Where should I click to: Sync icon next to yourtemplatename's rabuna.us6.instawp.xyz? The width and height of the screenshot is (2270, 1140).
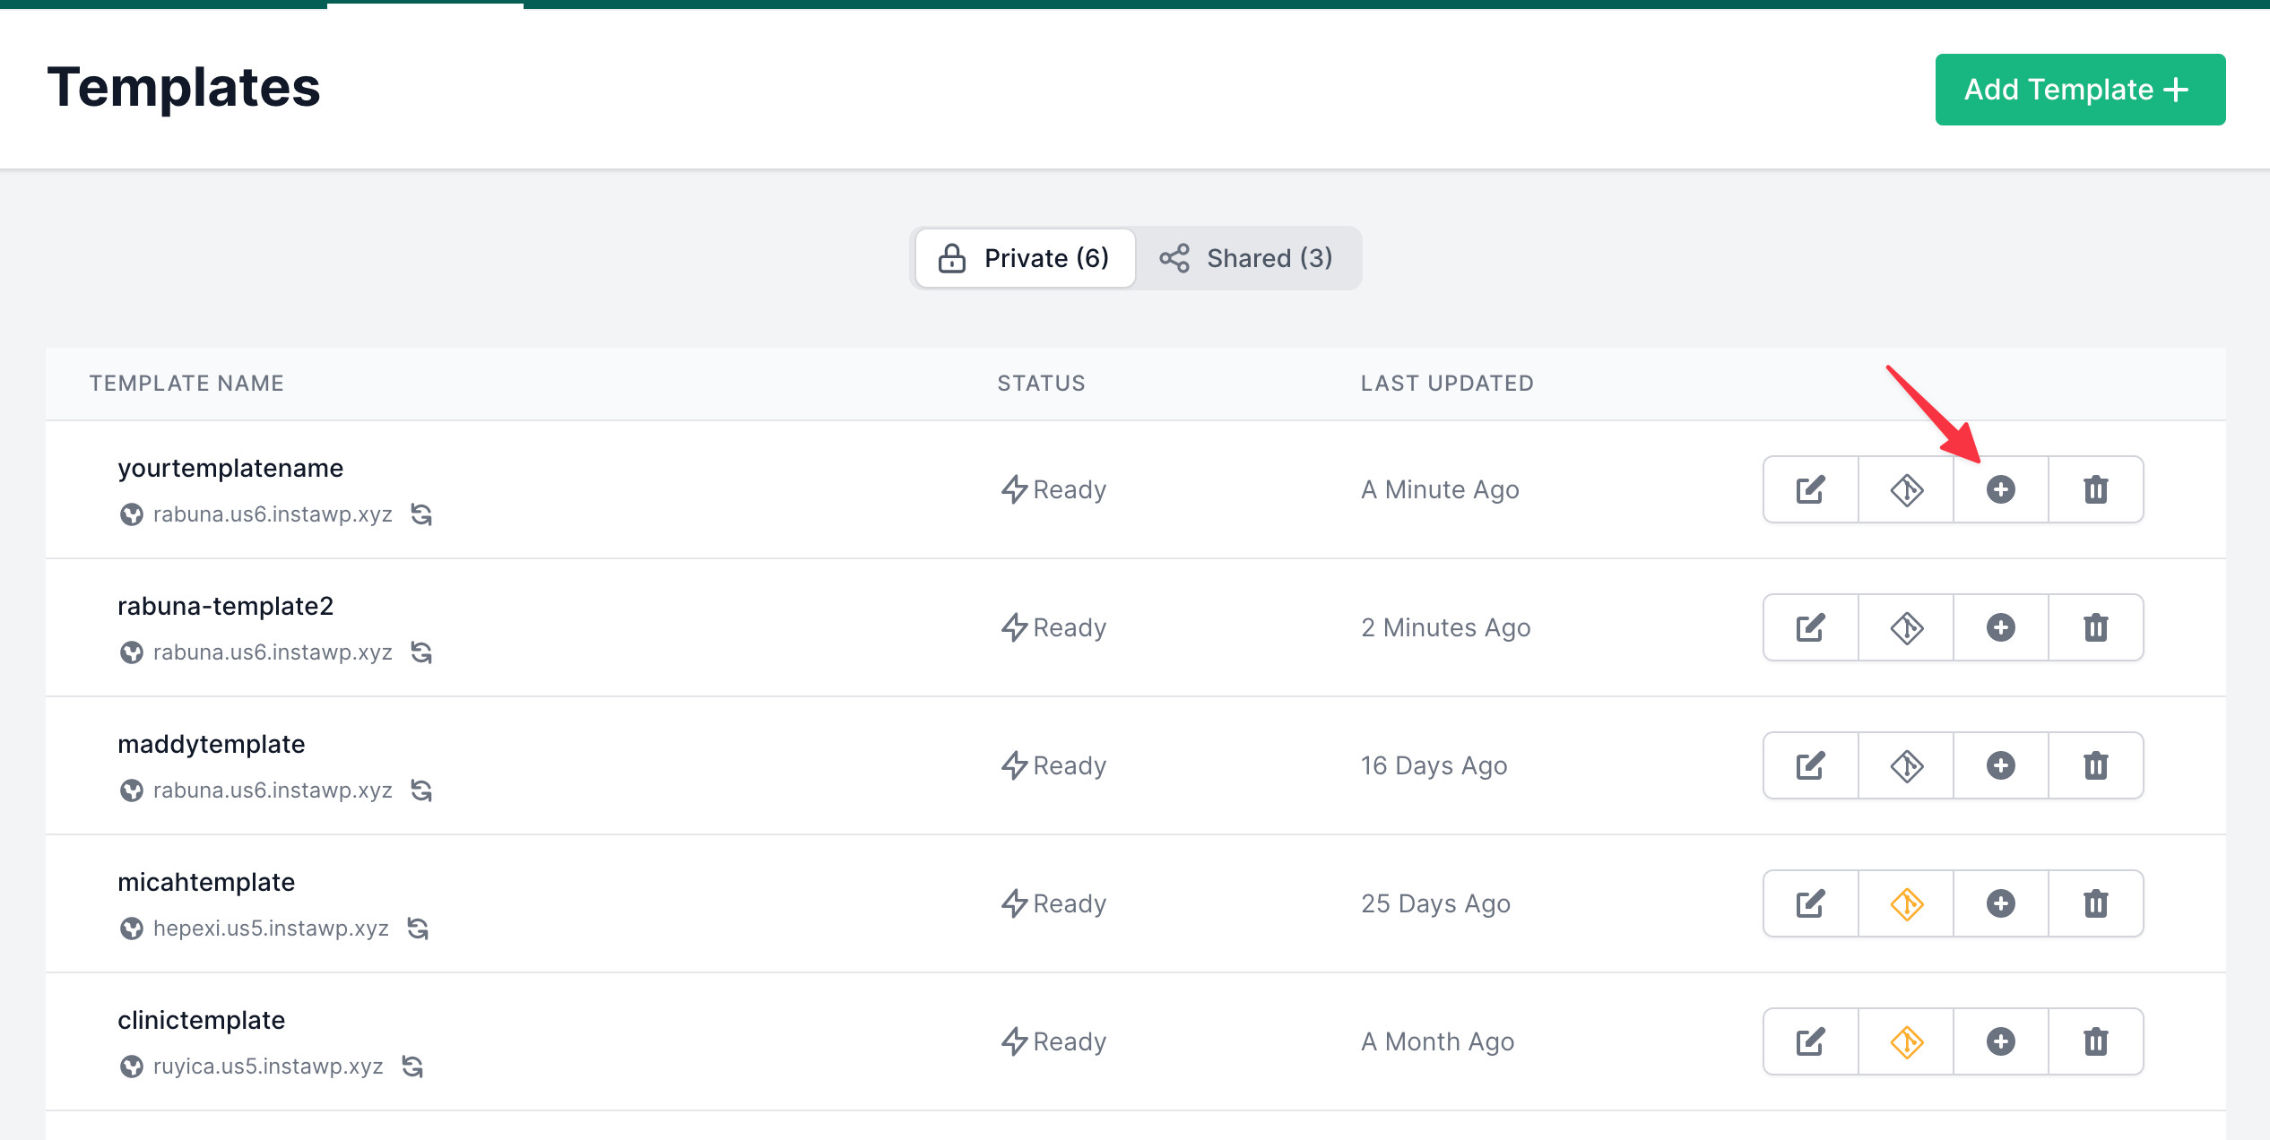(421, 514)
